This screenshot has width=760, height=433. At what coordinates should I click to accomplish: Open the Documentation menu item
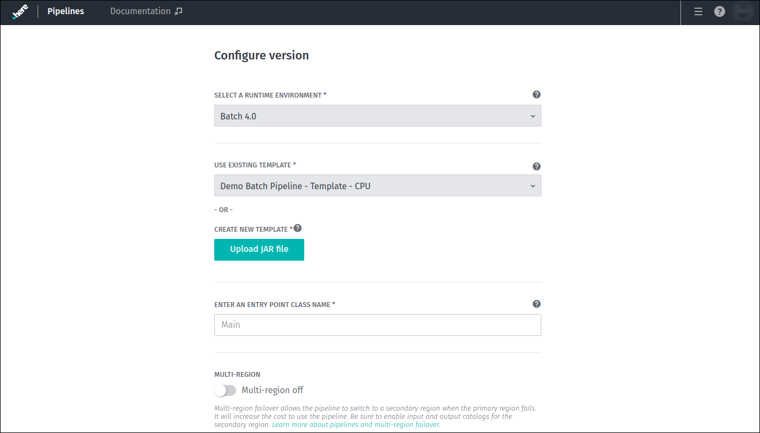(140, 10)
